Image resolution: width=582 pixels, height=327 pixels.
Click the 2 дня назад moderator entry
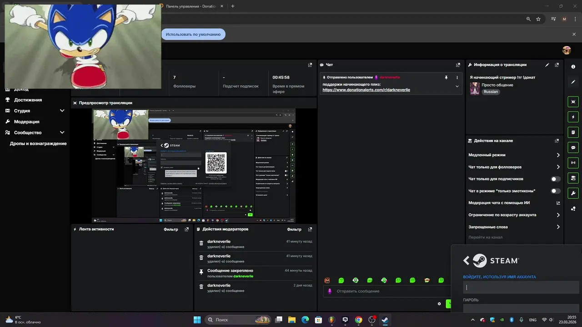click(x=255, y=287)
